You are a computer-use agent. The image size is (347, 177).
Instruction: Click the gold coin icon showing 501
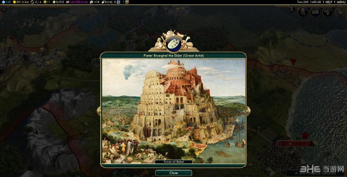14,2
